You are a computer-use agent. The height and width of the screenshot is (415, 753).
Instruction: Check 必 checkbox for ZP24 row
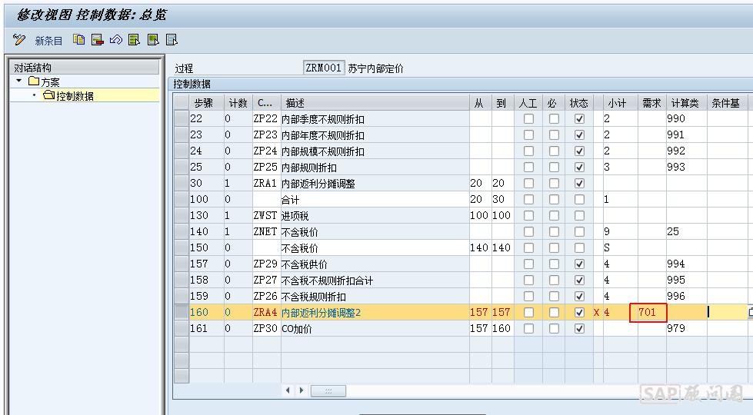pyautogui.click(x=554, y=151)
